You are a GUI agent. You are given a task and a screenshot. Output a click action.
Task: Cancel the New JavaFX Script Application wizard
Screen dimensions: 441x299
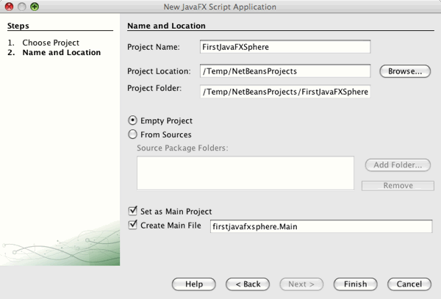(409, 284)
